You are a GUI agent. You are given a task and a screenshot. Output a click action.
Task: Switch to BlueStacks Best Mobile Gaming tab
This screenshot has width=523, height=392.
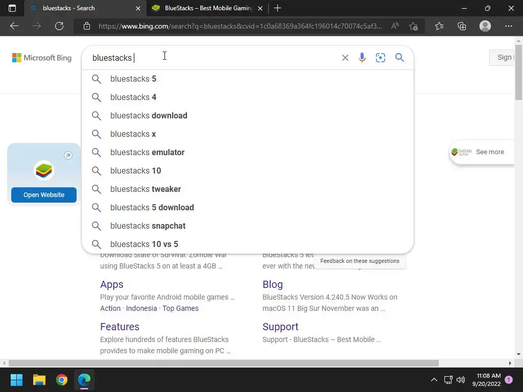coord(207,8)
